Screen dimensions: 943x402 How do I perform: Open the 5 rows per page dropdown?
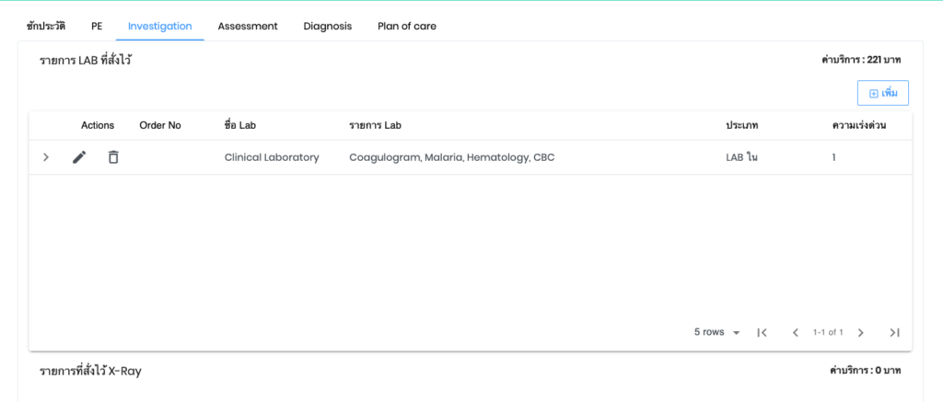tap(717, 332)
